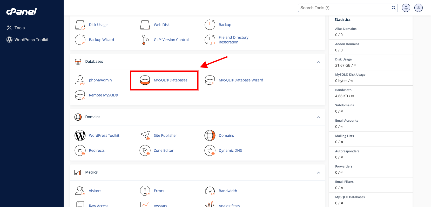
Task: Click the MySQL Database Wizard icon
Action: click(x=210, y=80)
